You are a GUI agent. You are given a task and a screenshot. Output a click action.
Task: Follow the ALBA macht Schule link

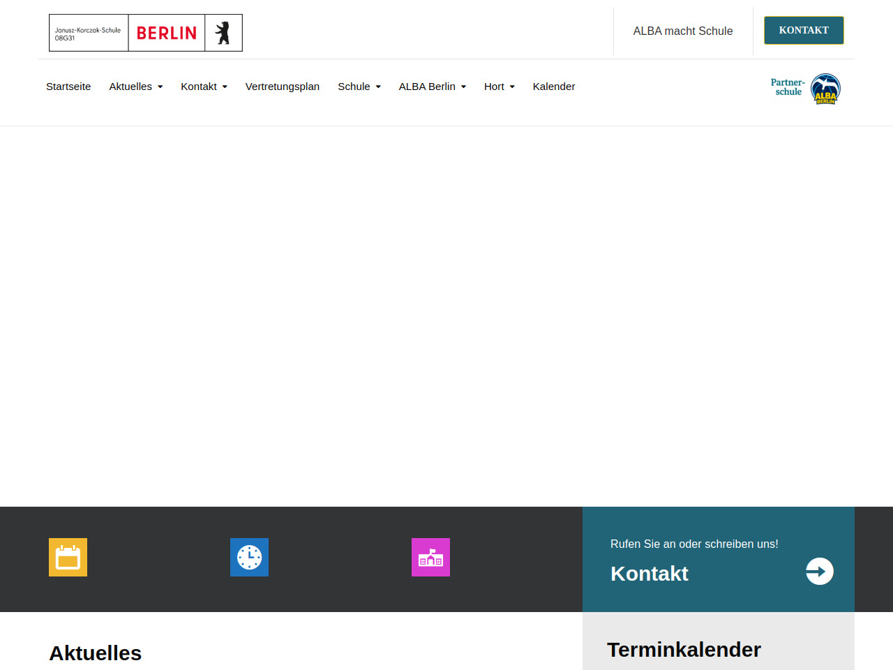pyautogui.click(x=682, y=31)
